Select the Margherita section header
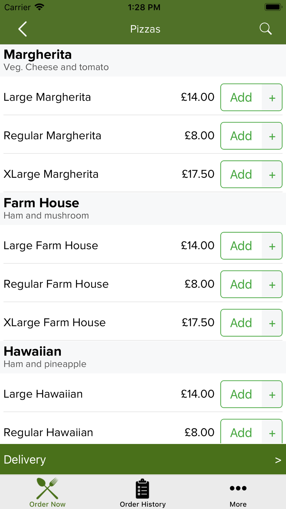The width and height of the screenshot is (286, 509). point(143,60)
